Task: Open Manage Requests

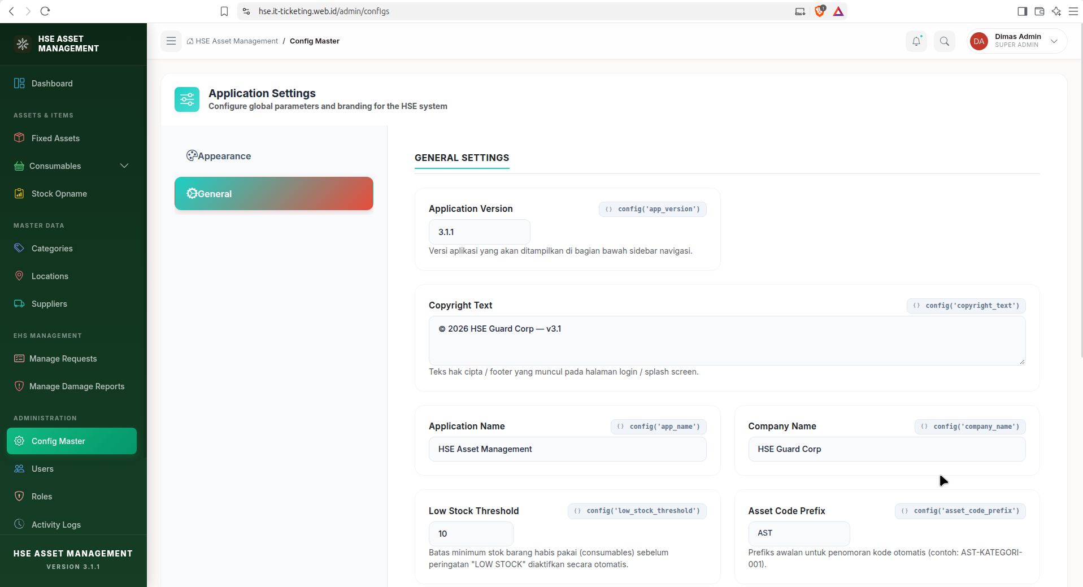Action: click(72, 359)
